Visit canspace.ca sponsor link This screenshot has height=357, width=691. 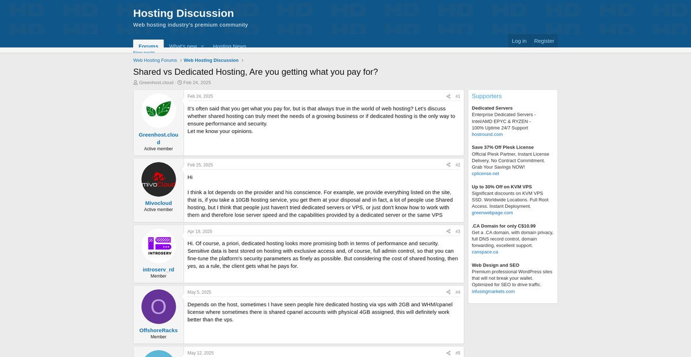coord(485,252)
